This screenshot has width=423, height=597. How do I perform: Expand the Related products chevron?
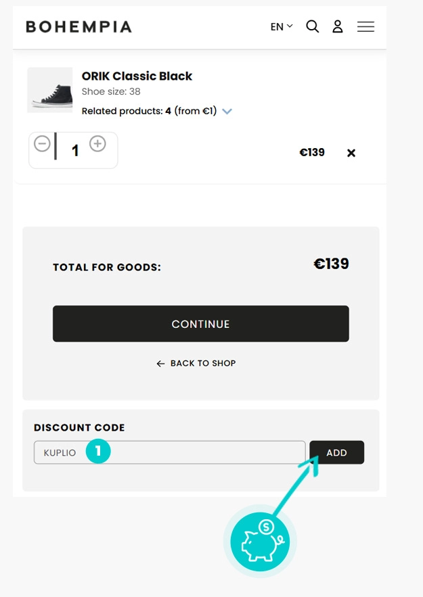click(x=227, y=112)
